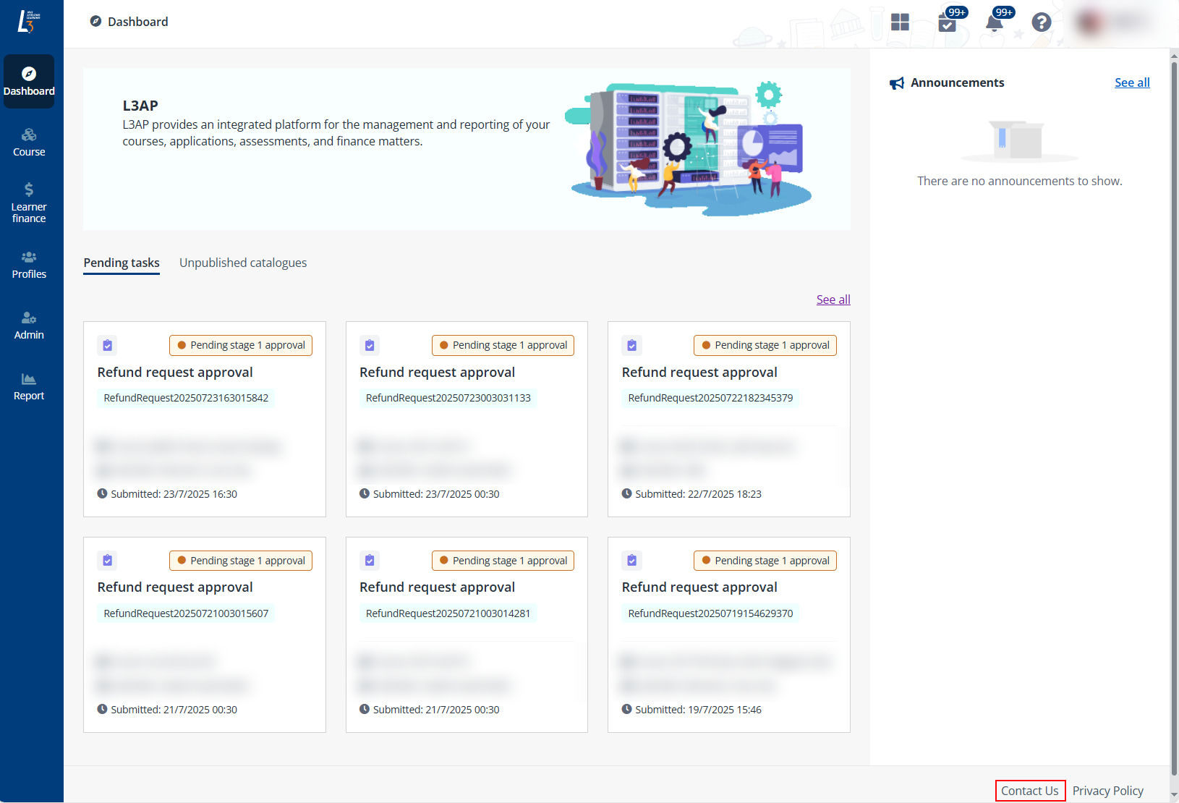
Task: Click See all link above pending tasks
Action: [833, 299]
